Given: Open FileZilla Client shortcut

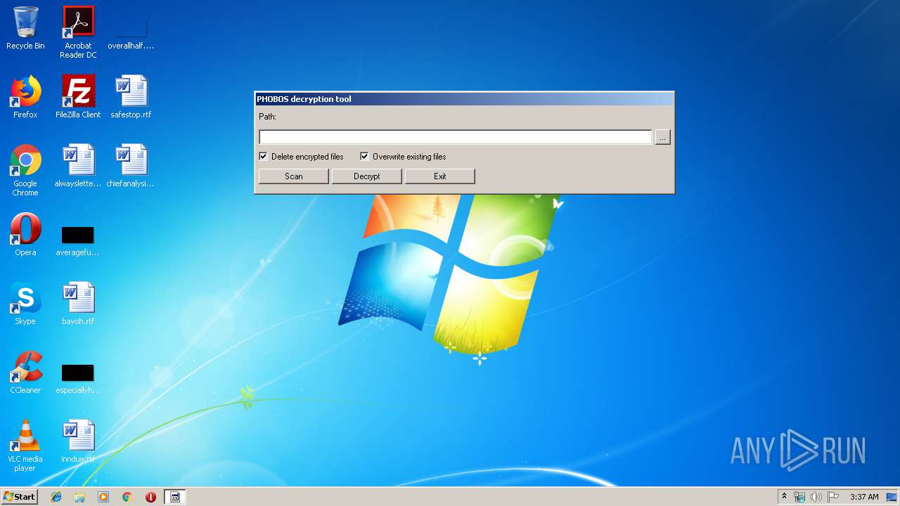Looking at the screenshot, I should pyautogui.click(x=78, y=97).
